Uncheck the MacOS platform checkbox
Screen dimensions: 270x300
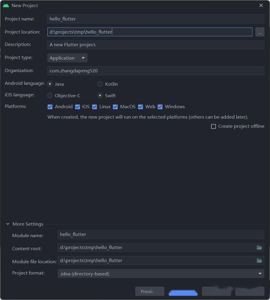point(115,107)
